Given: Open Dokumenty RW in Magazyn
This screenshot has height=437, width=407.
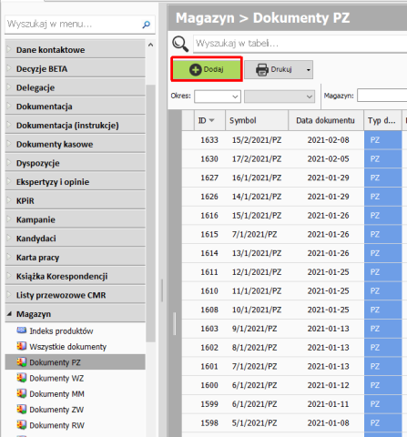Looking at the screenshot, I should point(56,425).
